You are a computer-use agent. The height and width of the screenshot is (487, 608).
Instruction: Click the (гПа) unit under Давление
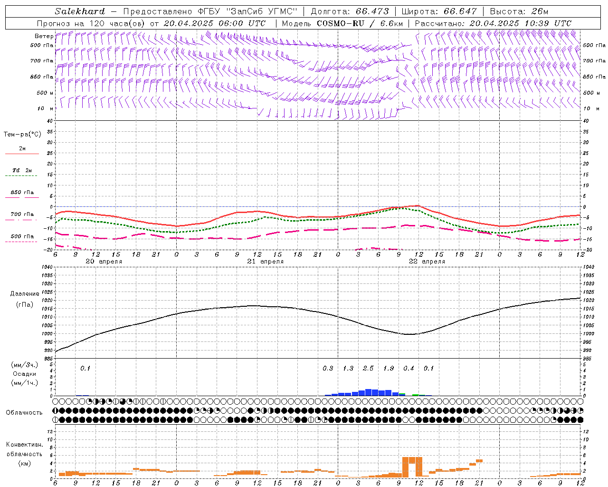pos(25,305)
